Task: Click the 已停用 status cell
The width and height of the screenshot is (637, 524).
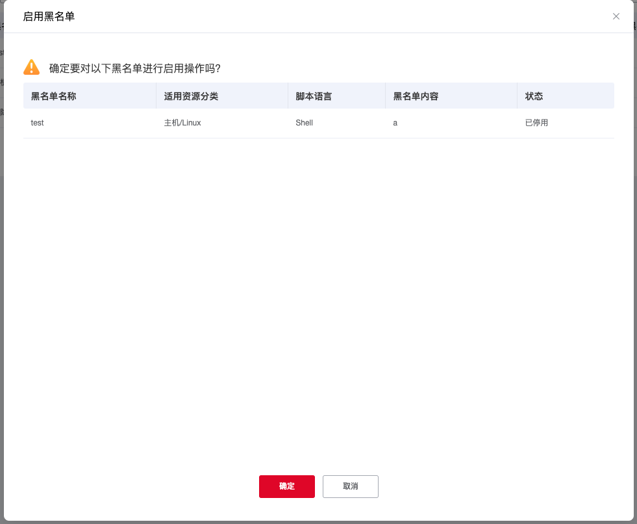Action: coord(536,123)
